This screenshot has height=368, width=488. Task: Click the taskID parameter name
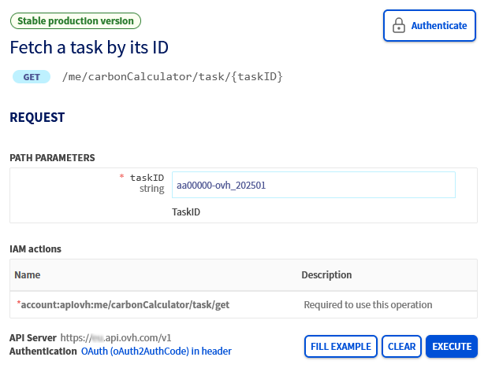(147, 178)
